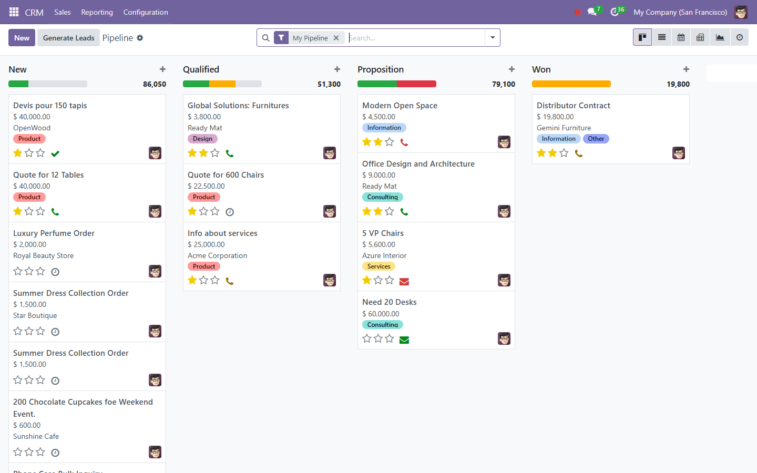
Task: Switch to List view
Action: 662,37
